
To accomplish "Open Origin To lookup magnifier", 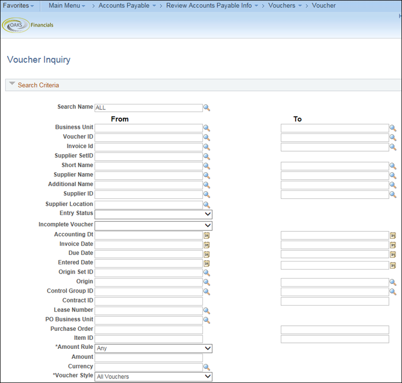I will pyautogui.click(x=393, y=283).
